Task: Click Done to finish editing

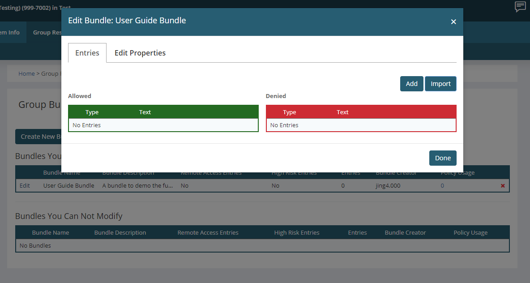Action: pyautogui.click(x=443, y=158)
